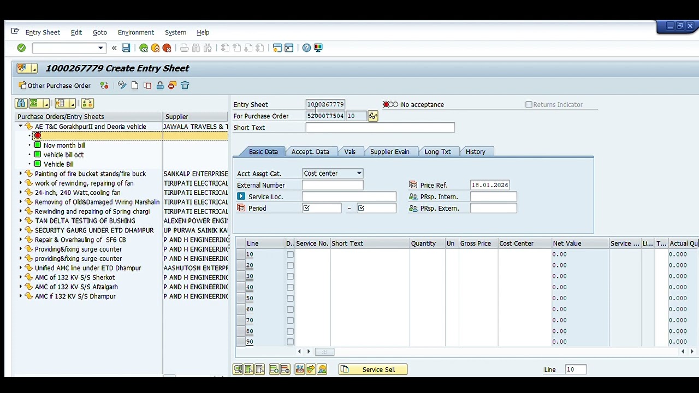Tick the deletion checkbox for line 10
The width and height of the screenshot is (699, 393).
tap(290, 254)
